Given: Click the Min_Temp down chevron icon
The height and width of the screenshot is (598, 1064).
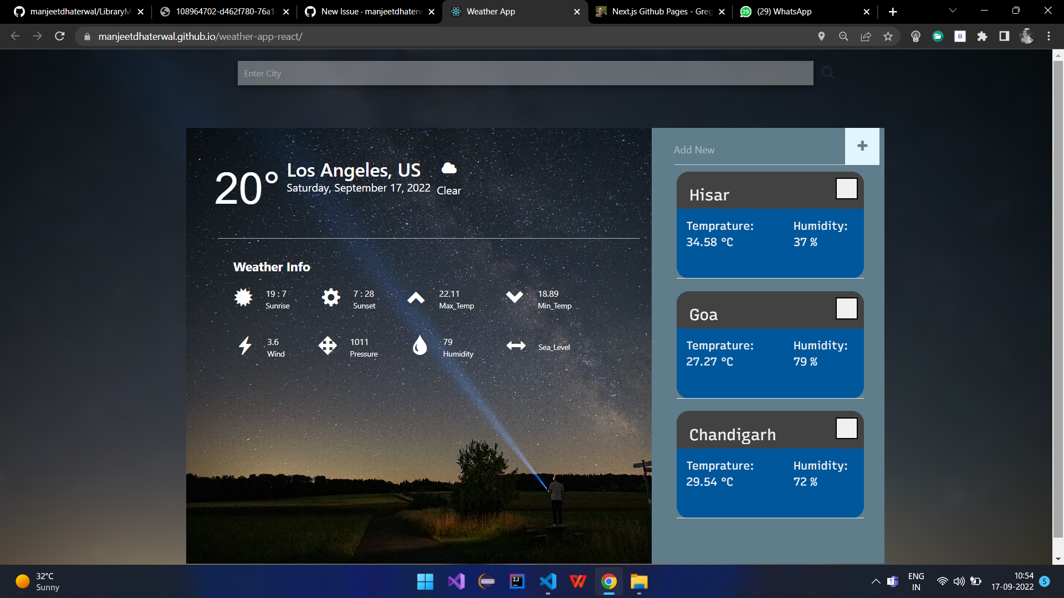Looking at the screenshot, I should (x=514, y=297).
